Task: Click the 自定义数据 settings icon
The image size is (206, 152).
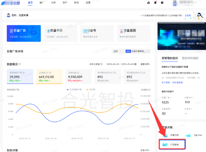Action: pos(102,64)
